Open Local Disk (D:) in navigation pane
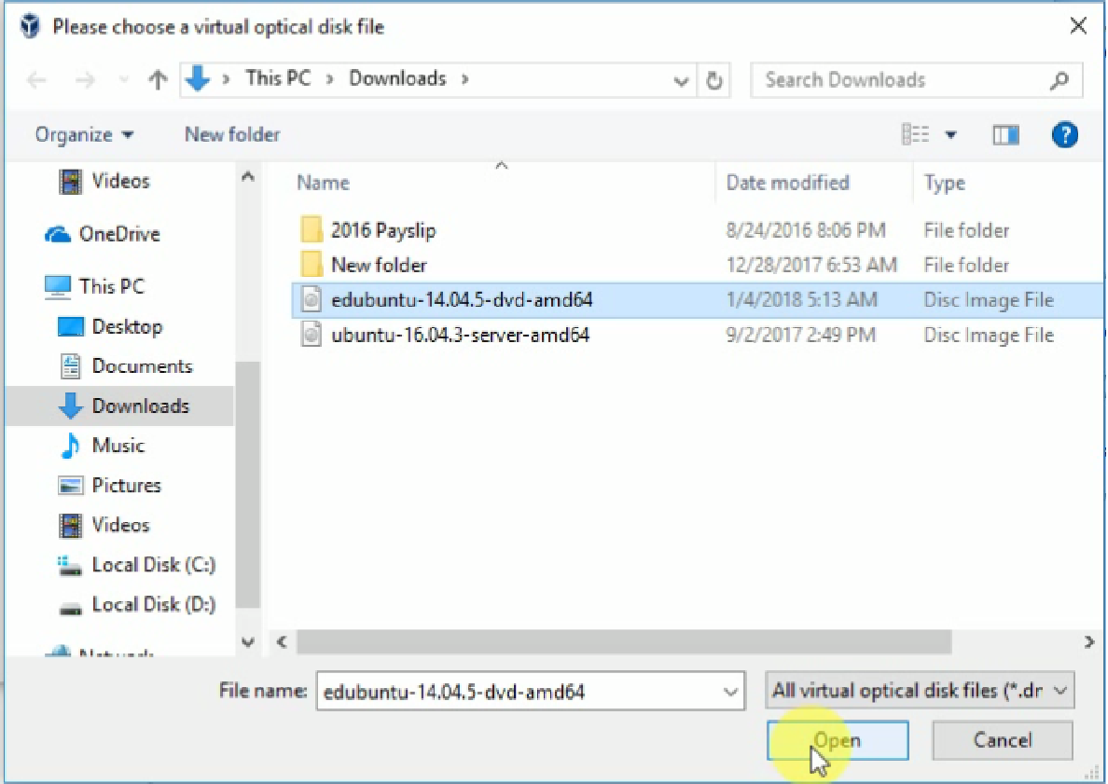 tap(153, 605)
